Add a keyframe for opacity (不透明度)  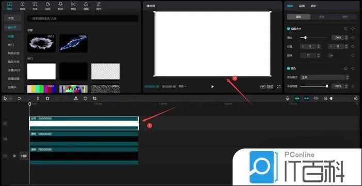pyautogui.click(x=353, y=86)
